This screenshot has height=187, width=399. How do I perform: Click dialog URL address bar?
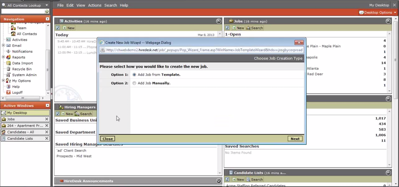coord(201,50)
